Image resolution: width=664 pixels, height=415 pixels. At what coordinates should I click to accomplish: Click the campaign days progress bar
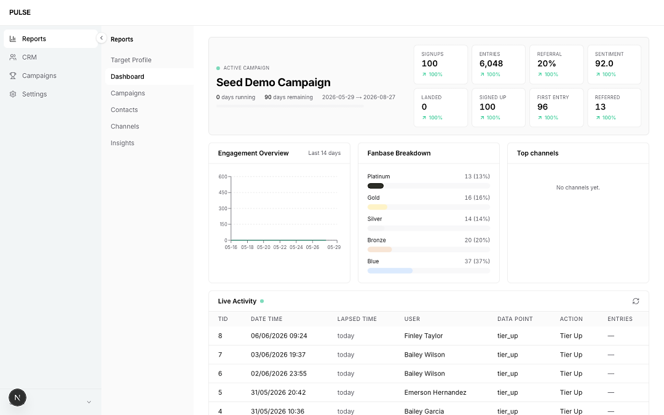coord(290,106)
